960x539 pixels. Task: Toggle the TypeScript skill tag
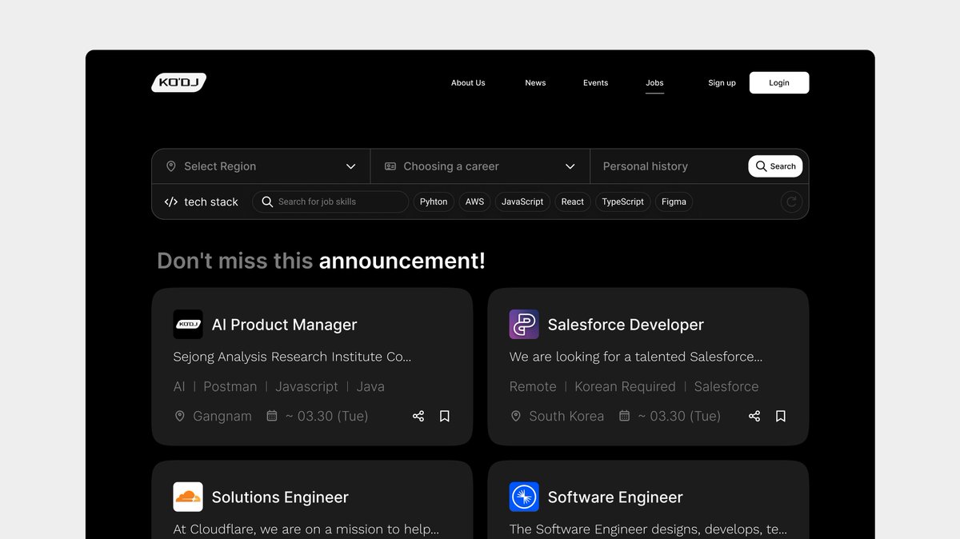622,202
